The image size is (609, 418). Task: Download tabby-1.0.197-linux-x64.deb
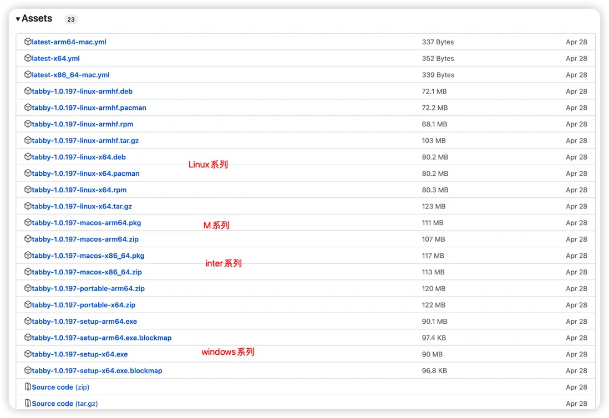coord(78,157)
